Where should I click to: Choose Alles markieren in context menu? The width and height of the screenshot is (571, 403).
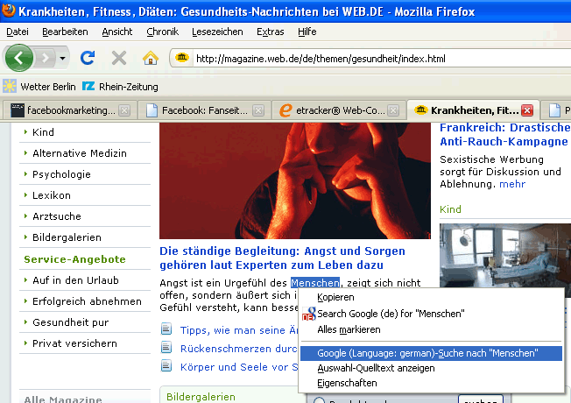pyautogui.click(x=431, y=329)
